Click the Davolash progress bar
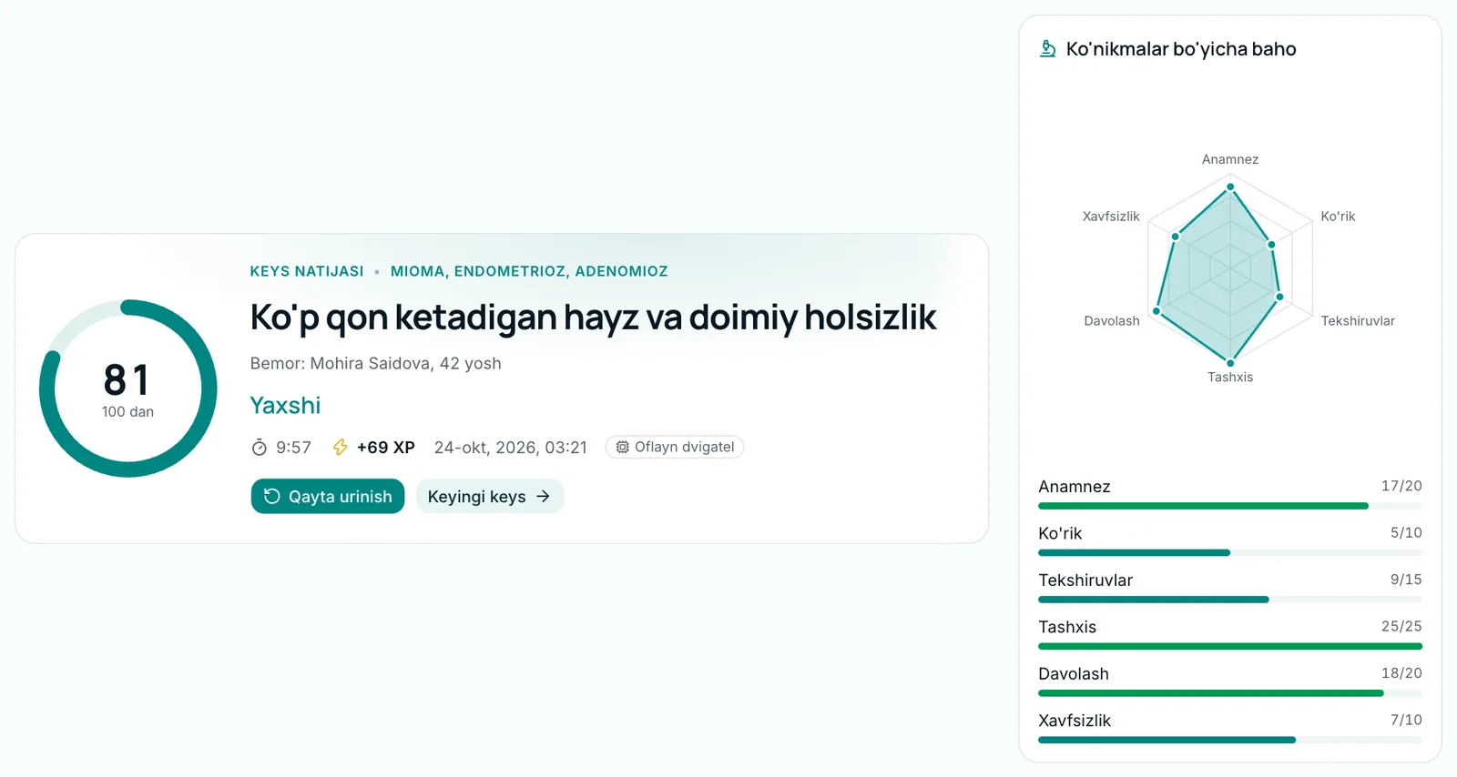The width and height of the screenshot is (1457, 777). tap(1230, 693)
